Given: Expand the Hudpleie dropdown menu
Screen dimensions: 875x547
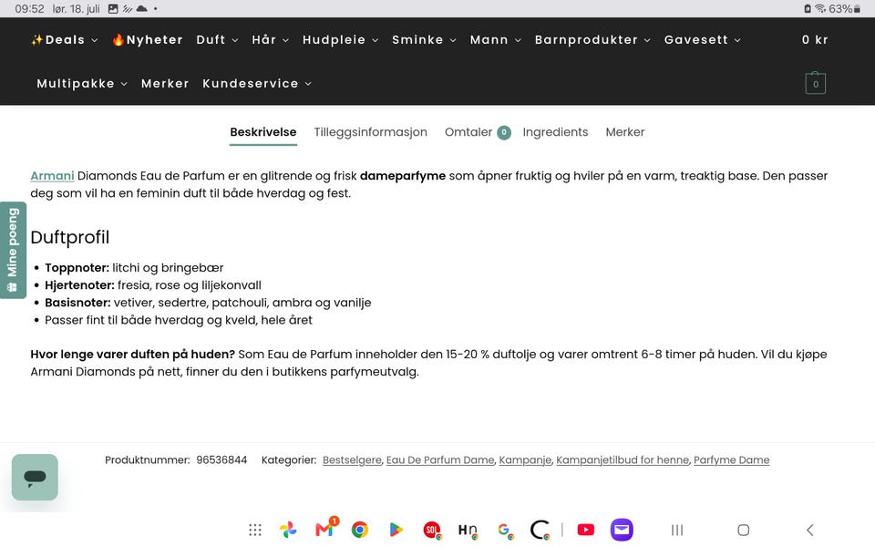Looking at the screenshot, I should coord(340,39).
